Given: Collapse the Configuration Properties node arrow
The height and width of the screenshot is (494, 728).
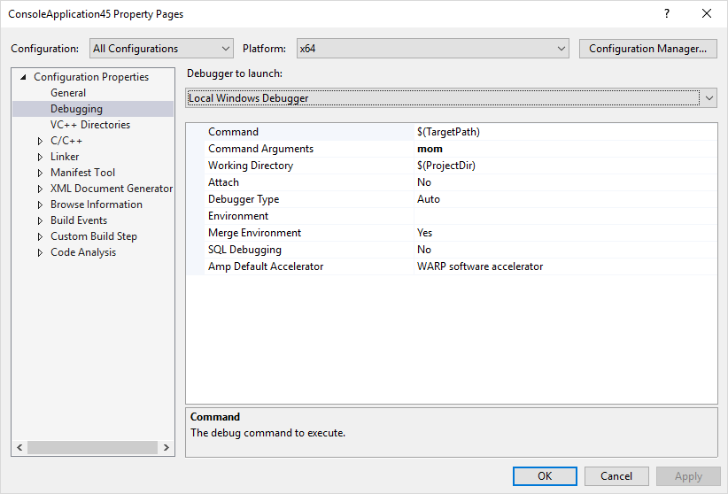Looking at the screenshot, I should (x=23, y=77).
